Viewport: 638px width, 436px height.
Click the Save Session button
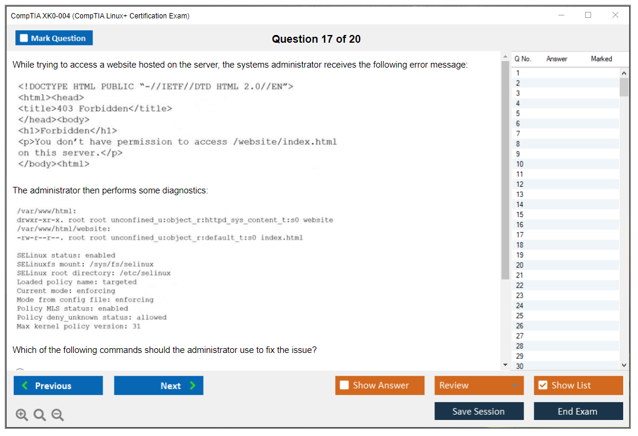[478, 411]
